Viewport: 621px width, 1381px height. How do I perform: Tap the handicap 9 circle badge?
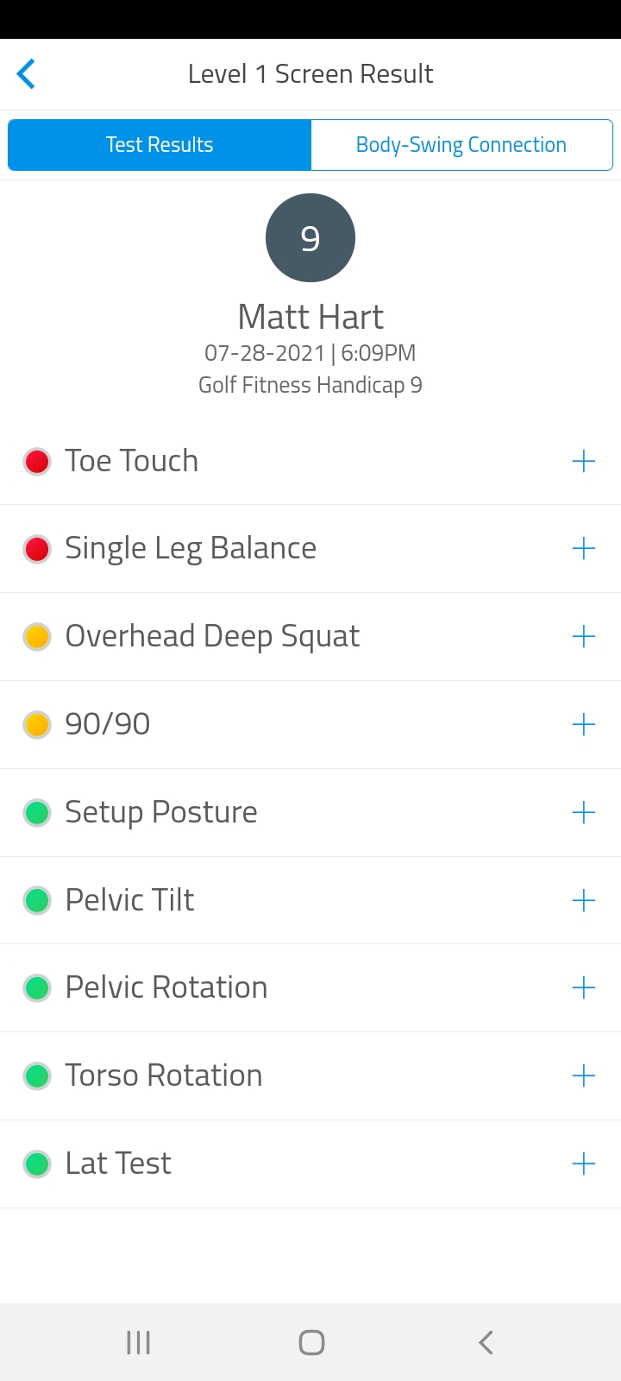pyautogui.click(x=310, y=238)
